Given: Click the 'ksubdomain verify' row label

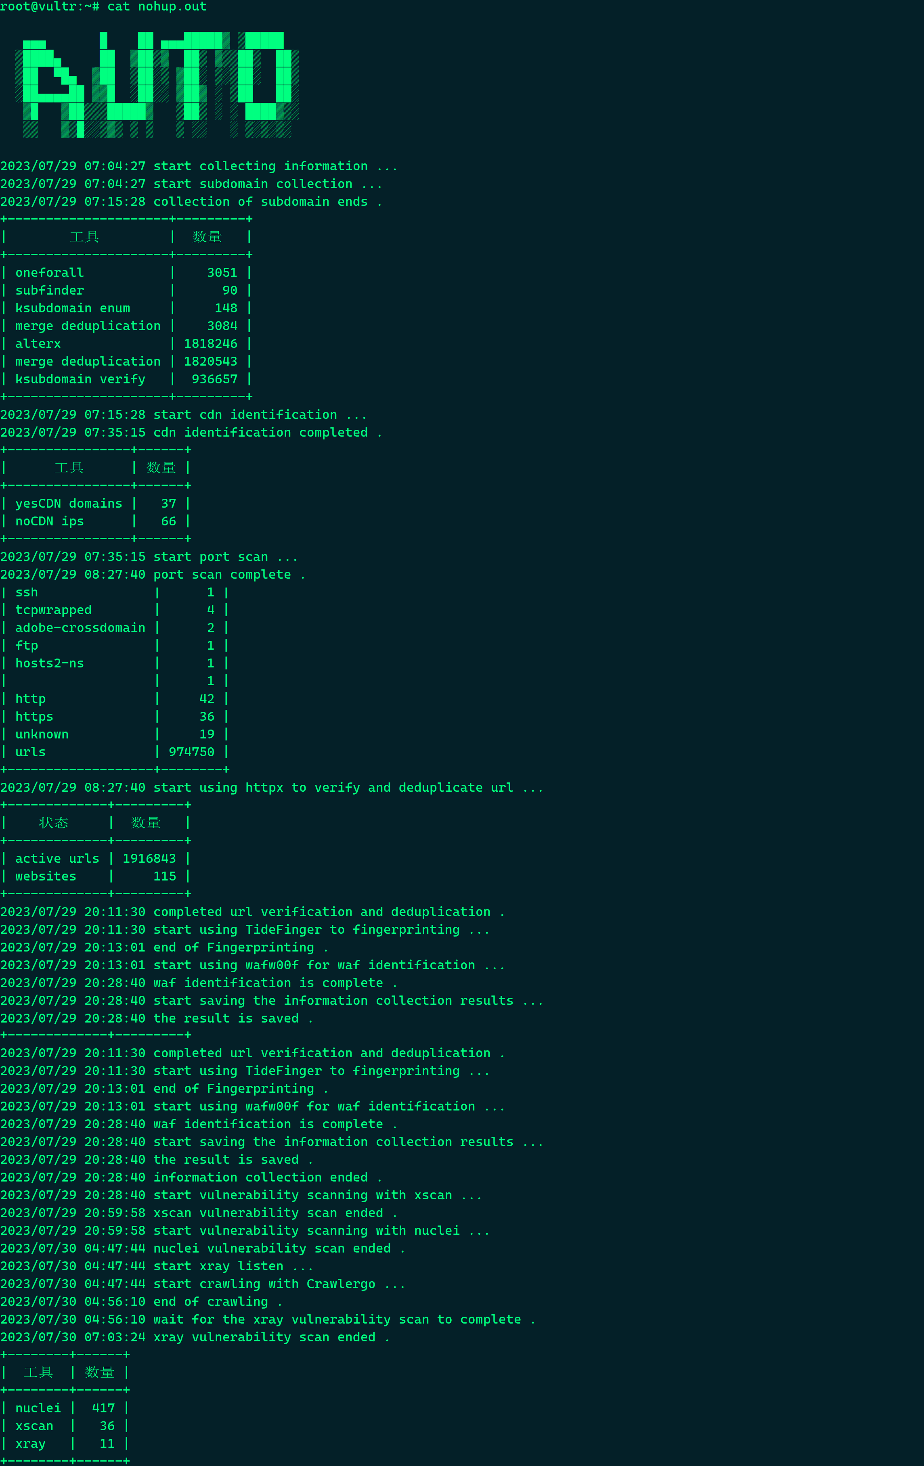Looking at the screenshot, I should pos(80,379).
